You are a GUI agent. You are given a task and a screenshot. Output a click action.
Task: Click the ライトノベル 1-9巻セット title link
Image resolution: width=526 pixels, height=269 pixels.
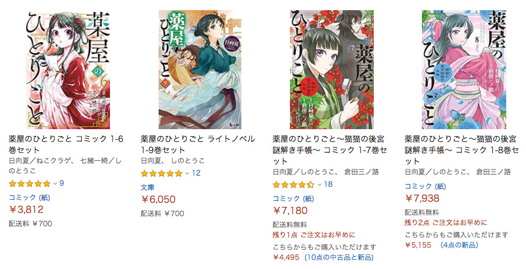(198, 144)
